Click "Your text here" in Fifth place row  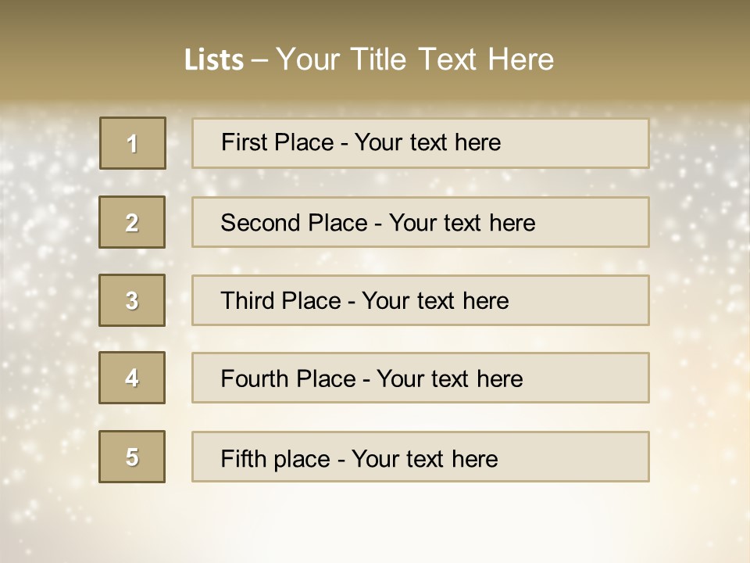click(424, 458)
